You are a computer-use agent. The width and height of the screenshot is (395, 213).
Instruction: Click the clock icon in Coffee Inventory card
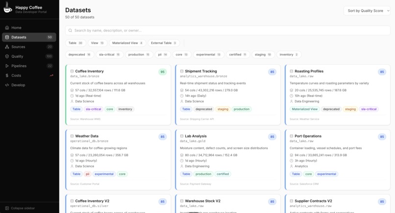(x=72, y=96)
